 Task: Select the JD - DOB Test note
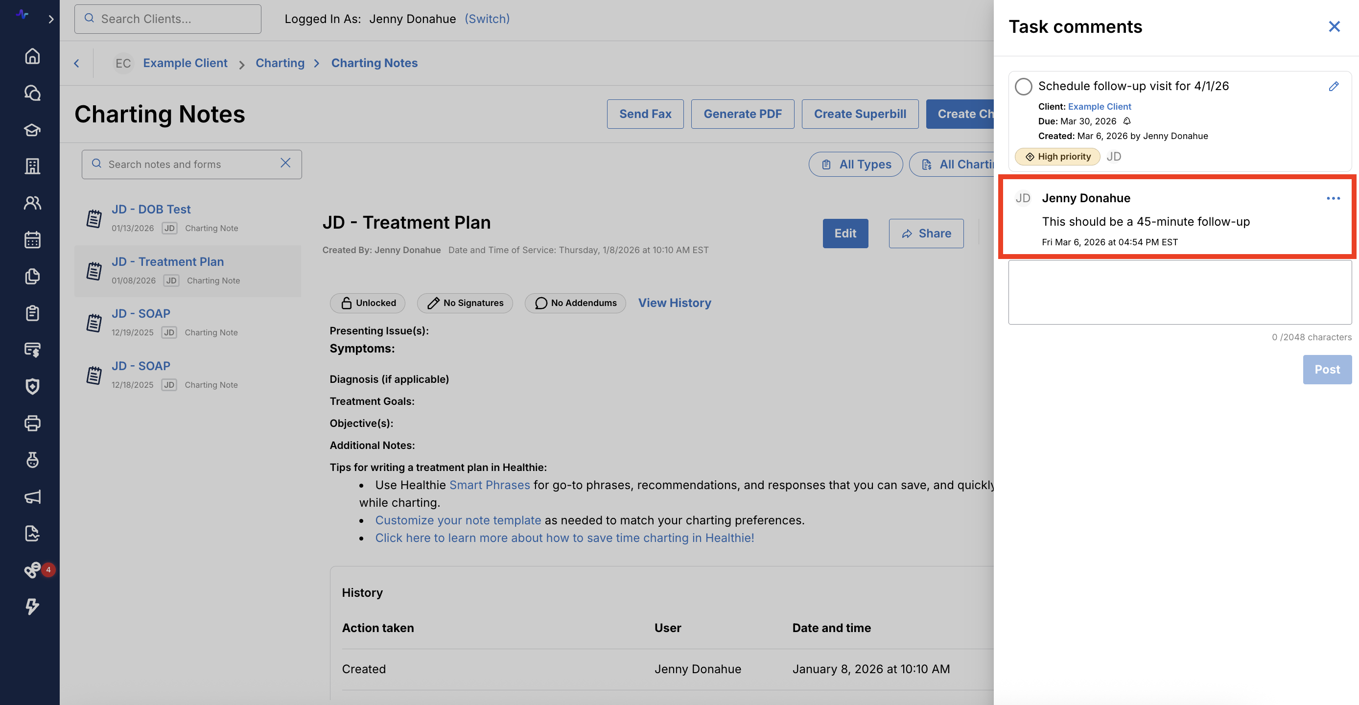click(151, 209)
